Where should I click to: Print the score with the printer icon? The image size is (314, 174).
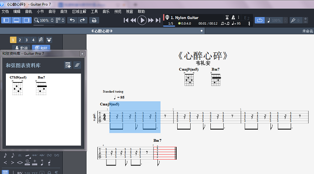click(94, 20)
